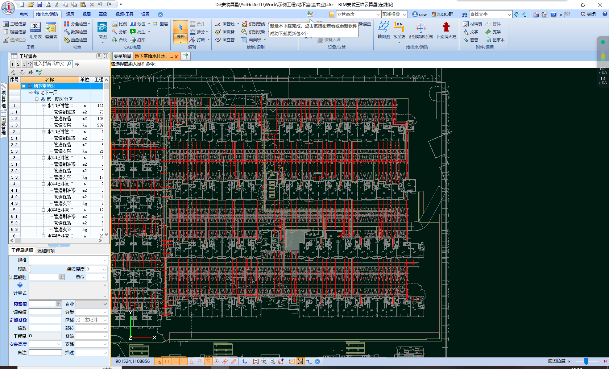Image resolution: width=609 pixels, height=369 pixels.
Task: Click the zoom extents icon in status bar
Action: pos(256,361)
